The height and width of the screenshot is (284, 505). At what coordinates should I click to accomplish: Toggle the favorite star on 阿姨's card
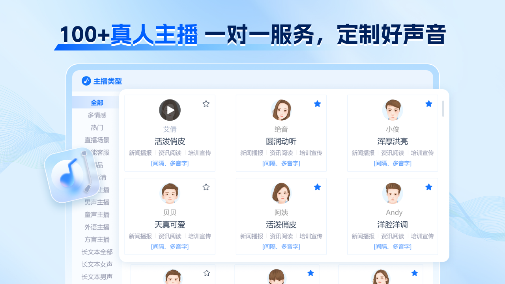click(x=317, y=187)
